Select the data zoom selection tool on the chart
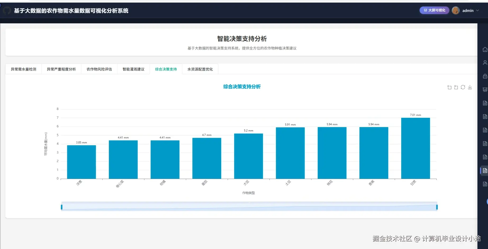The image size is (488, 249). 449,87
